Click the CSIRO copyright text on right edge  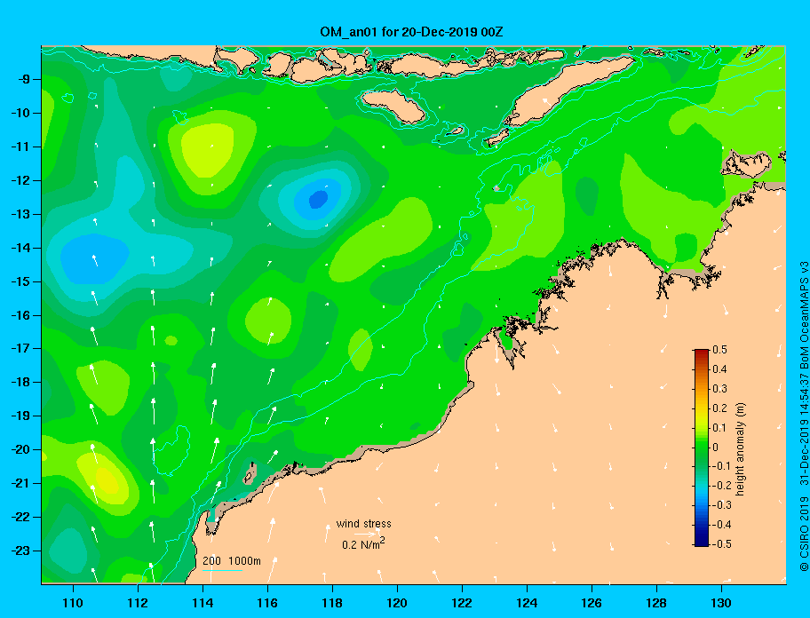pos(804,416)
